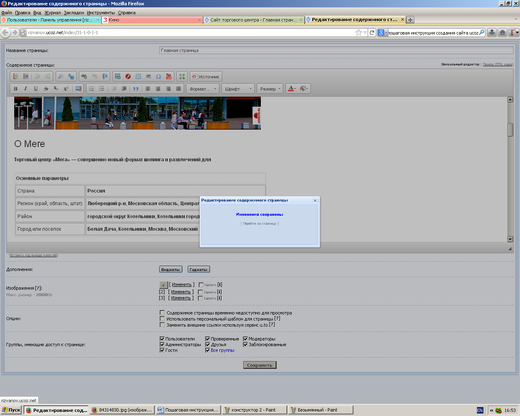Align text to the right
The height and width of the screenshot is (416, 520).
point(168,89)
